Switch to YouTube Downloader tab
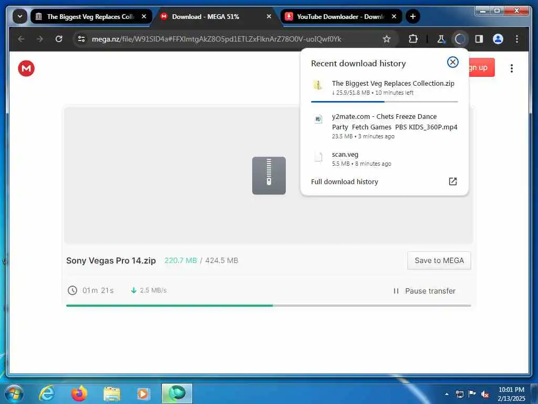The image size is (538, 404). (x=342, y=16)
